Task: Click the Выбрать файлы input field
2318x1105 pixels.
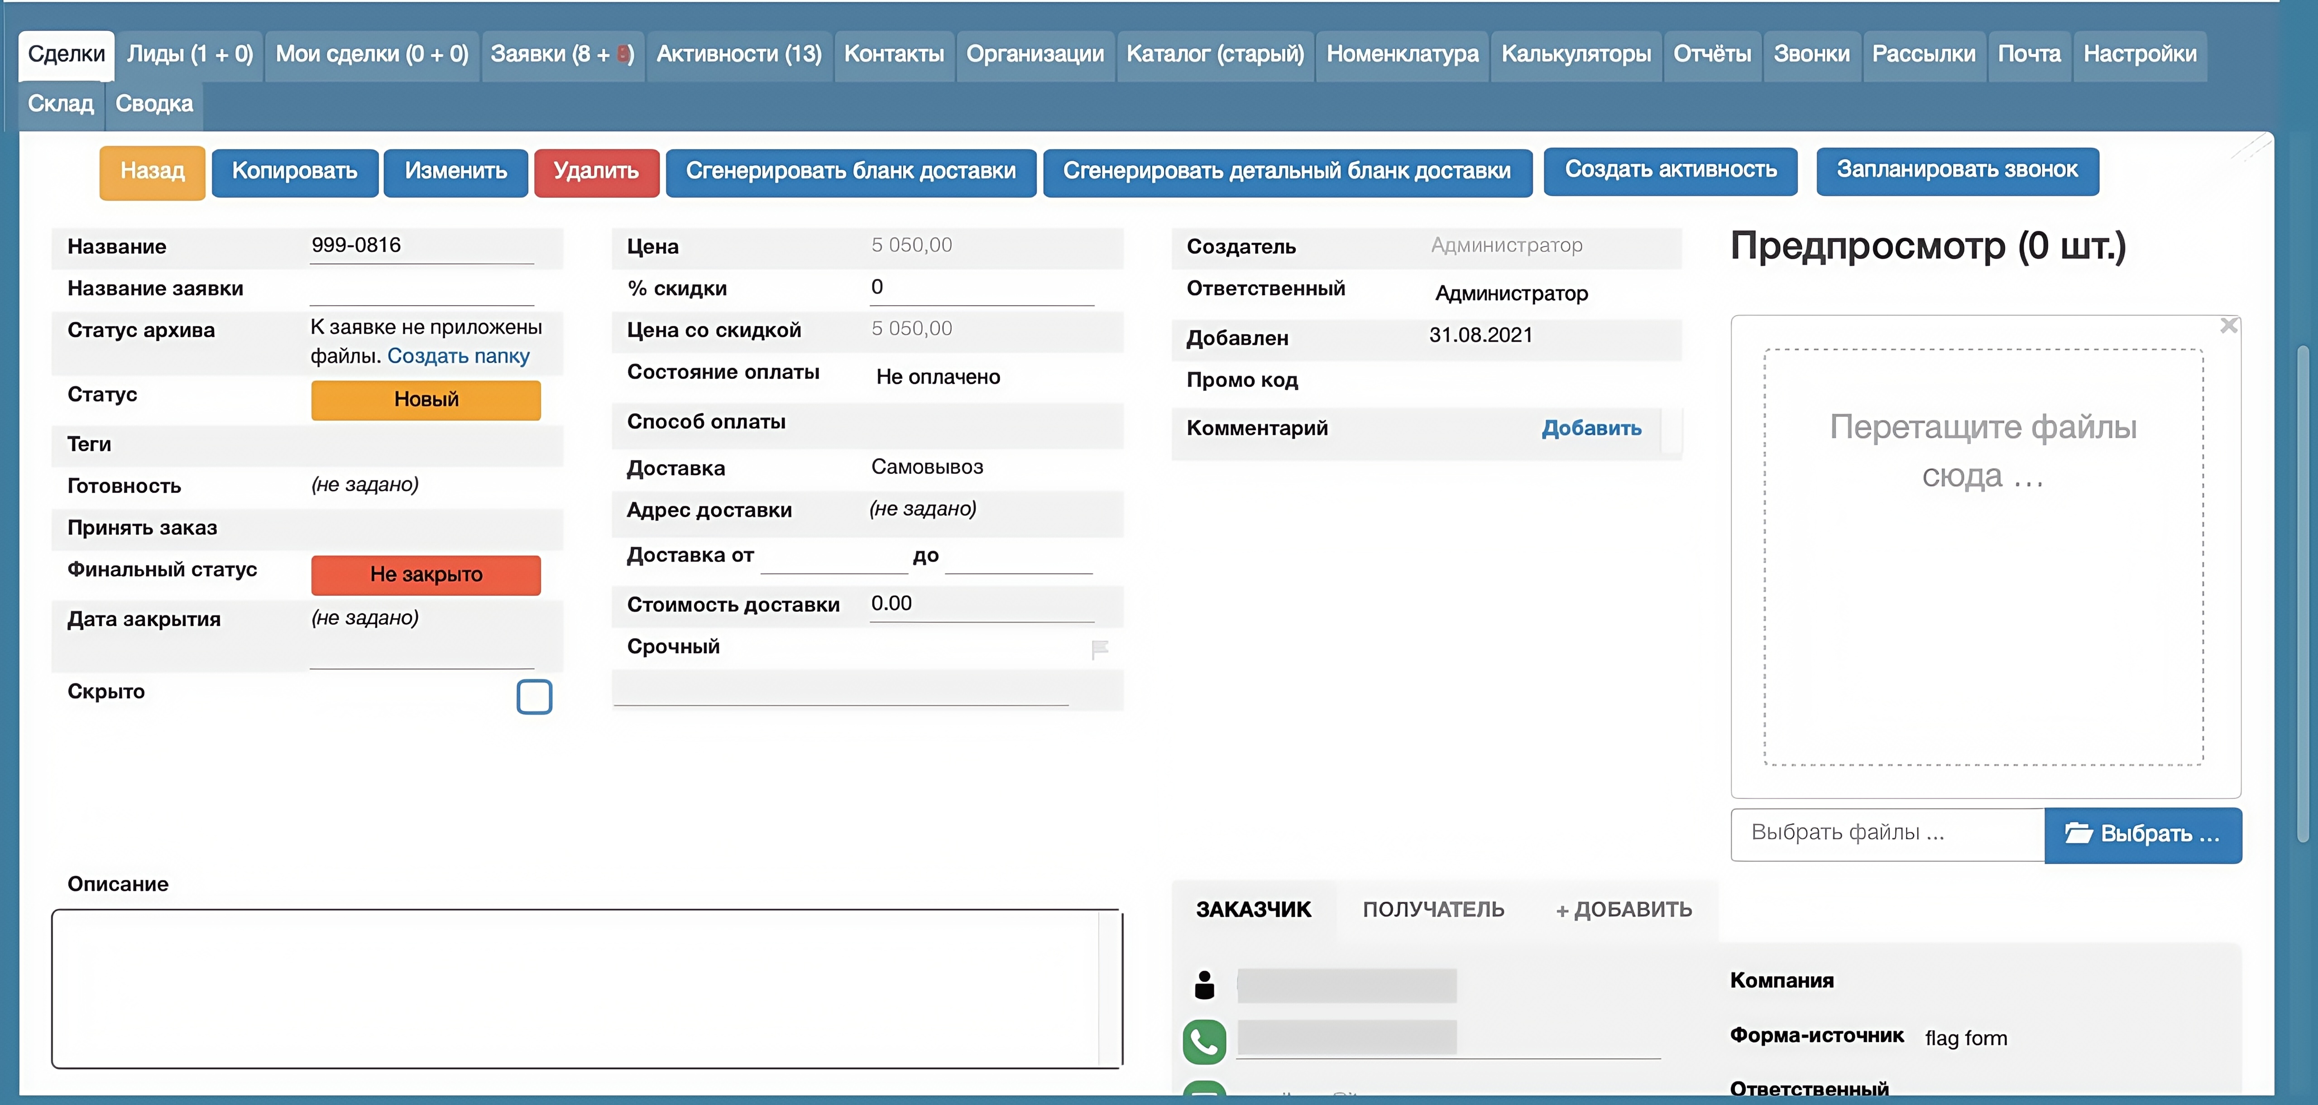Action: 1887,834
